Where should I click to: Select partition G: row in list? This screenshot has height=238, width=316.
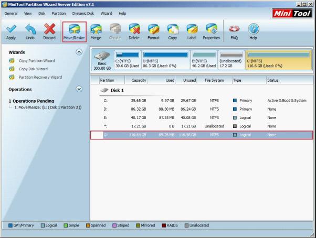coord(202,135)
